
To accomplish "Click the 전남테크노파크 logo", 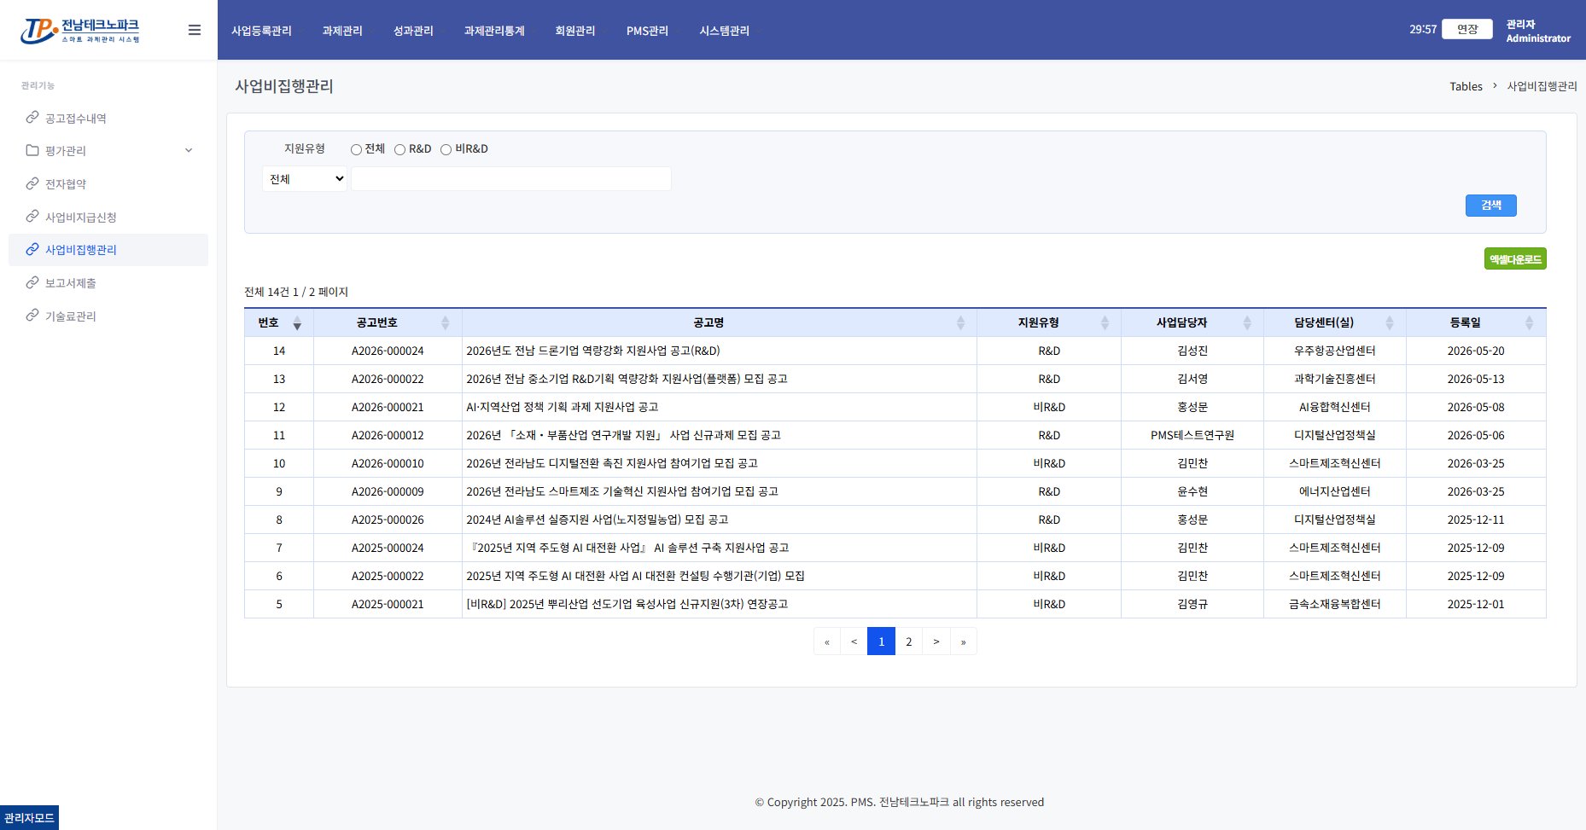I will [x=80, y=30].
